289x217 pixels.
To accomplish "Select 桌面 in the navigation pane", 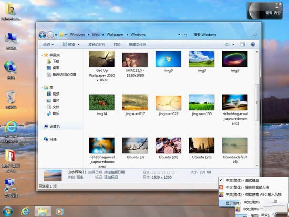I will tap(53, 68).
